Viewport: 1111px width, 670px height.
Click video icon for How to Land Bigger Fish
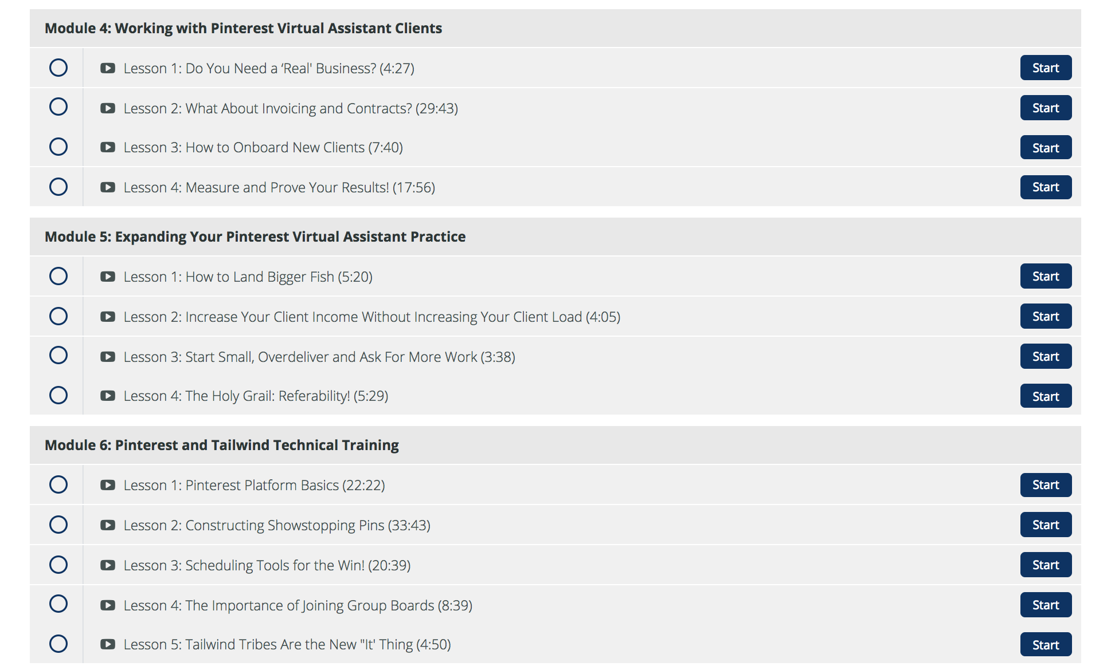(108, 277)
